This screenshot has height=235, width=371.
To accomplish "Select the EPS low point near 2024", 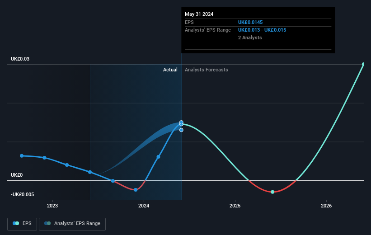I will tap(136, 190).
